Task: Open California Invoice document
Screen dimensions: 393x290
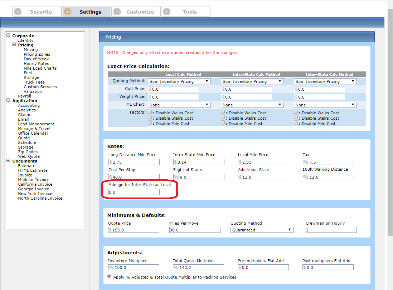Action: pyautogui.click(x=35, y=184)
